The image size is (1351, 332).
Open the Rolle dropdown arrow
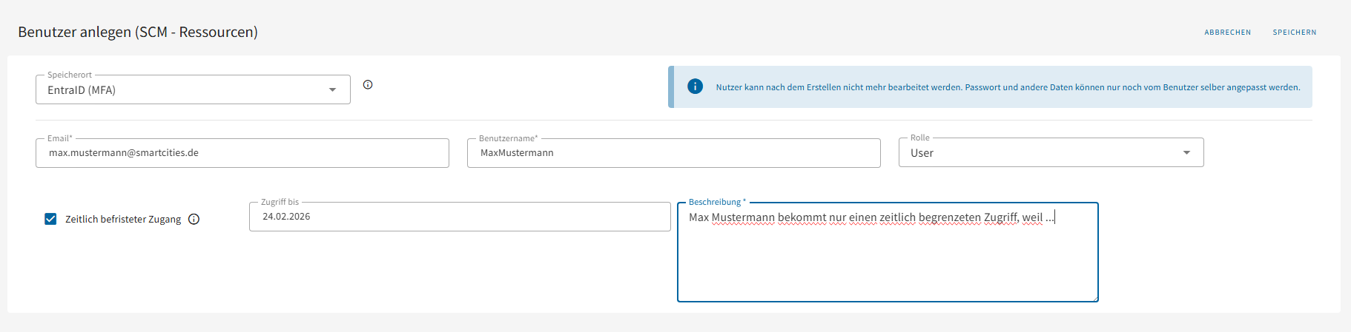tap(1186, 153)
